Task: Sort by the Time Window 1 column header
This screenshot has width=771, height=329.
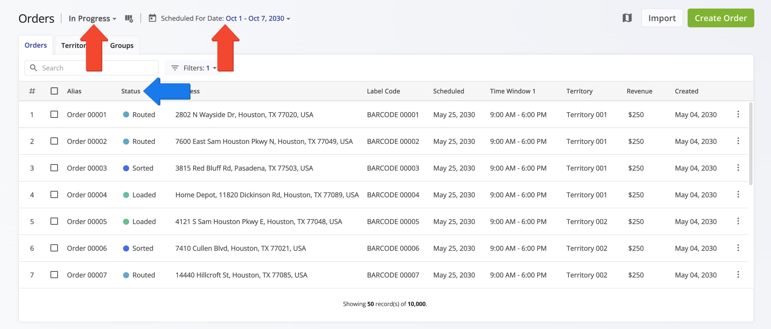Action: click(x=512, y=91)
